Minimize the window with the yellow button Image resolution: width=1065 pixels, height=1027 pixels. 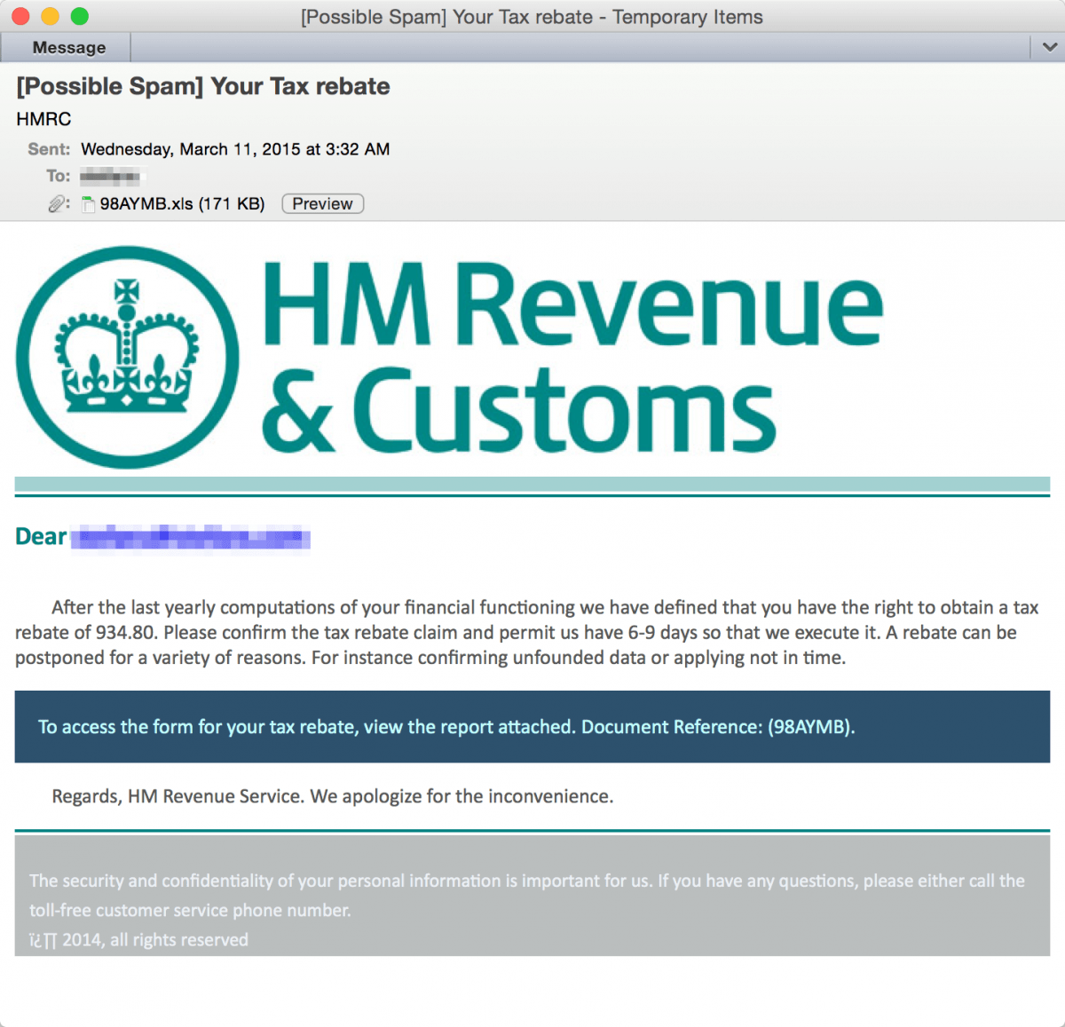click(51, 16)
